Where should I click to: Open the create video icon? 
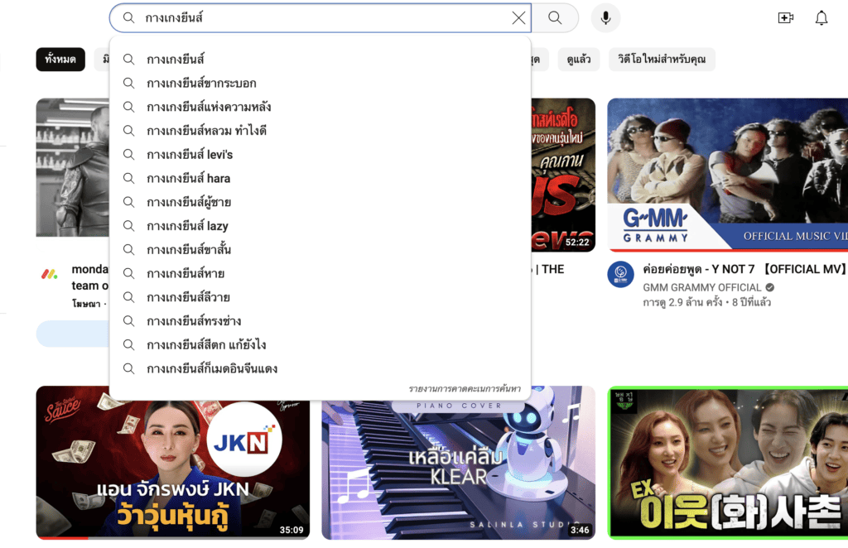coord(785,18)
